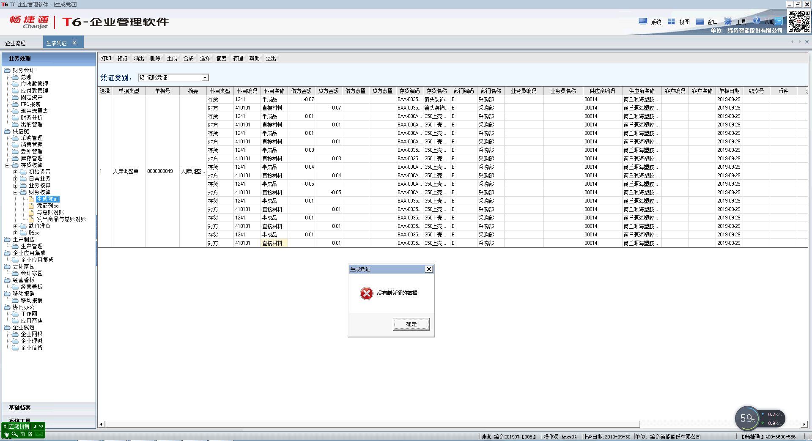Expand the 账表 tree node
The height and width of the screenshot is (441, 812).
tap(15, 233)
